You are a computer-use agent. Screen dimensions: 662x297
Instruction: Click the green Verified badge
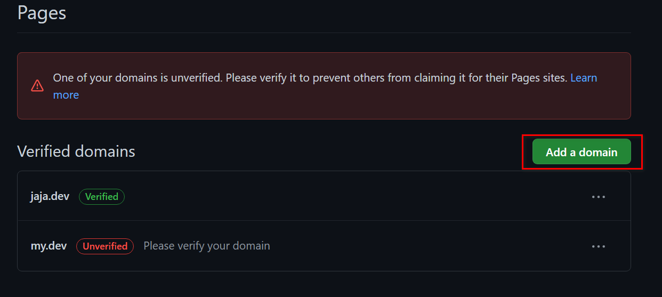tap(102, 197)
